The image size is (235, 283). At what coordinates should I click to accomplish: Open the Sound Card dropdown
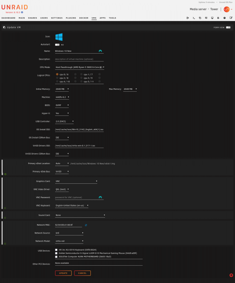[80, 215]
